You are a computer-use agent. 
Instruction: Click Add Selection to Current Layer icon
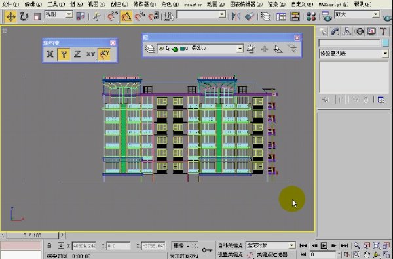tap(265, 49)
